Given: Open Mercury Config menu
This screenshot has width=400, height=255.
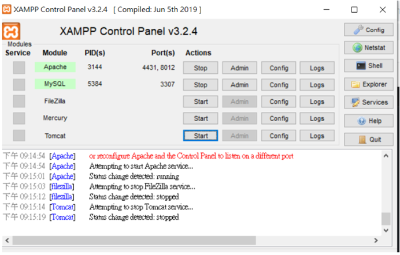Looking at the screenshot, I should coord(279,118).
